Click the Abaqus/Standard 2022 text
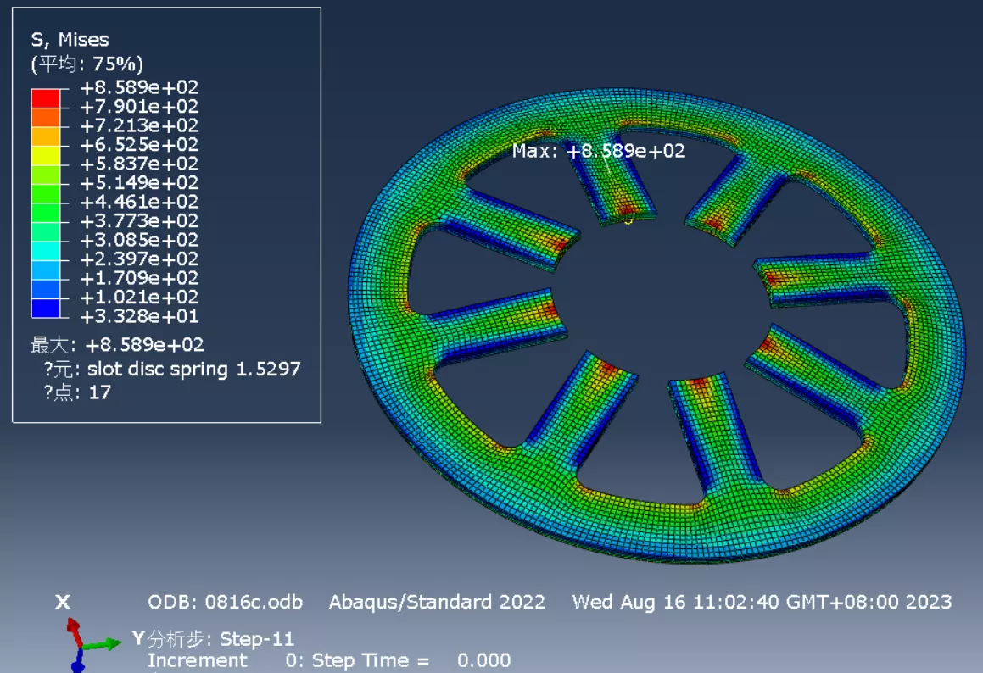 [x=437, y=602]
